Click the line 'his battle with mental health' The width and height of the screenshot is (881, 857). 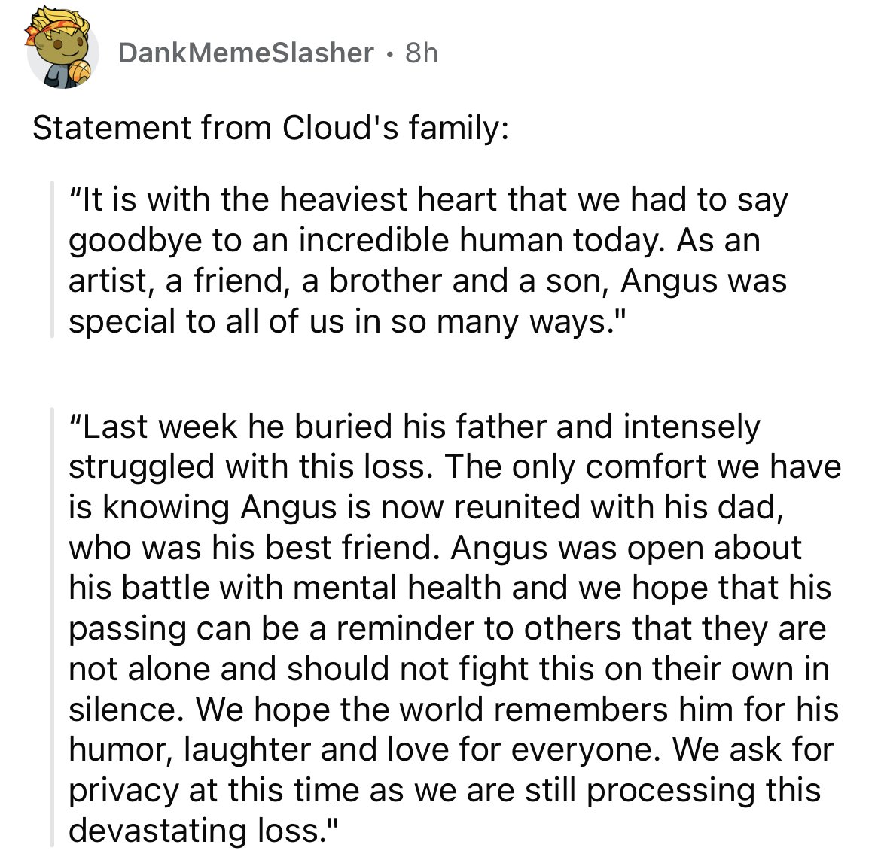450,588
